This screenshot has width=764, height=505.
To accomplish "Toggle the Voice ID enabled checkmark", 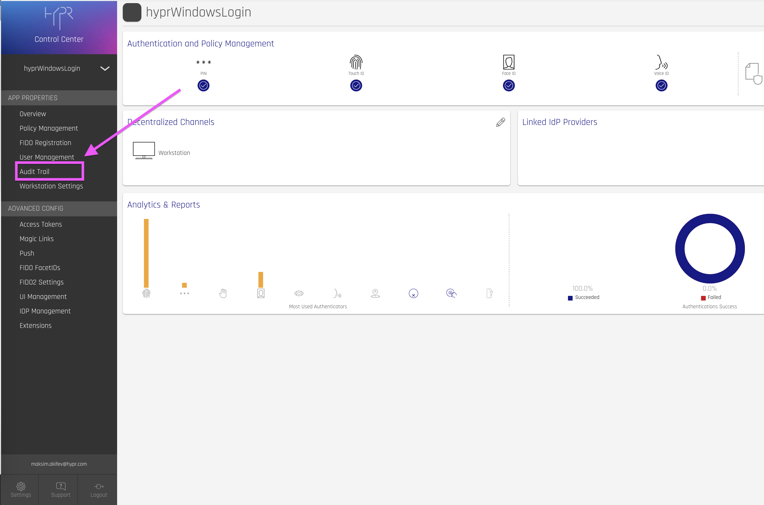I will tap(661, 86).
